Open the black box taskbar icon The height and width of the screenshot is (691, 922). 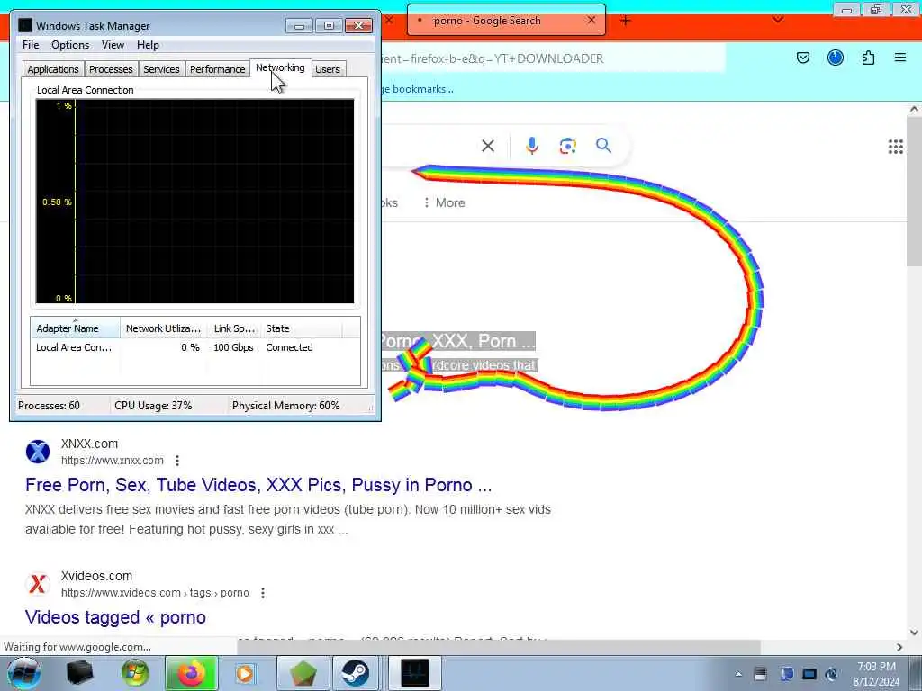[x=79, y=673]
